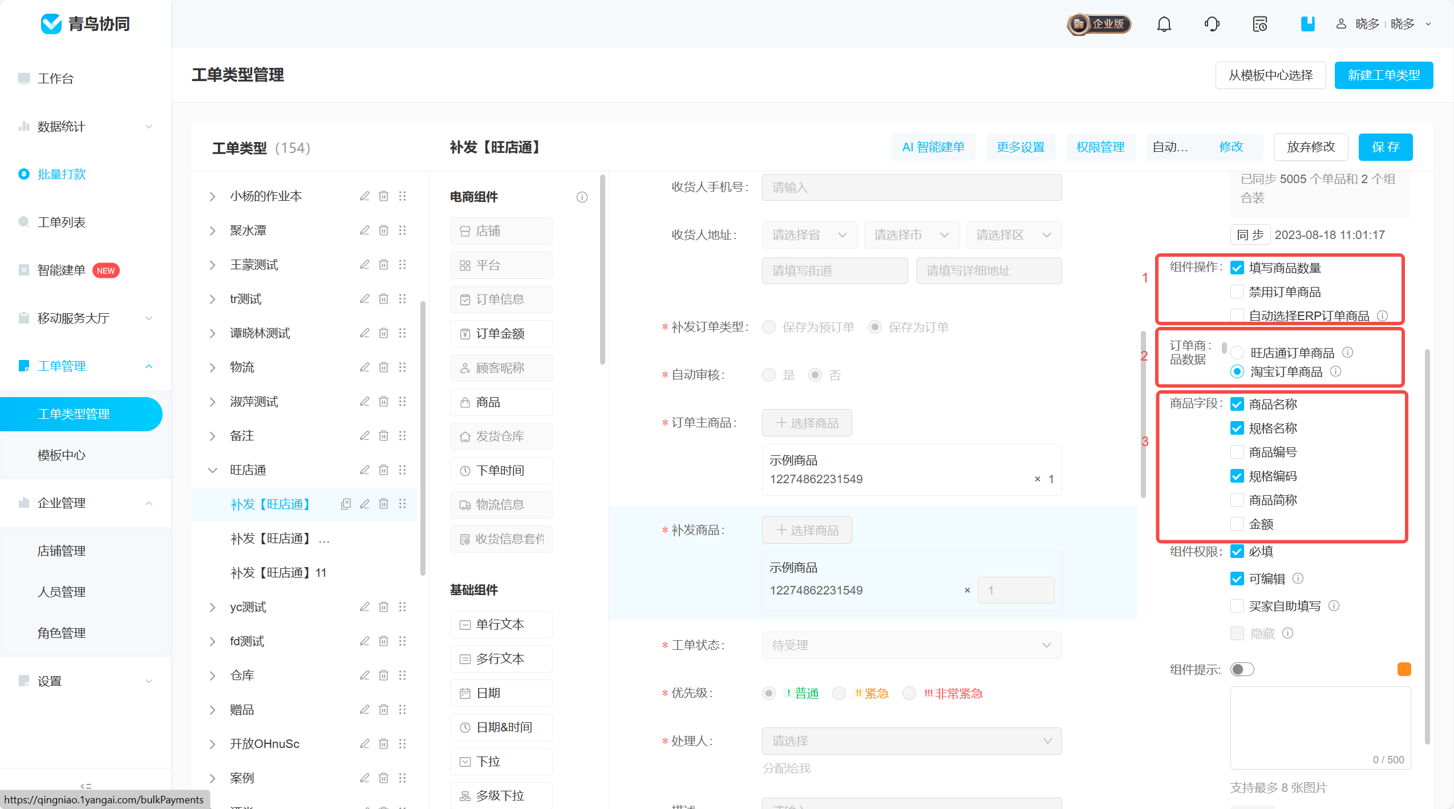The image size is (1454, 809).
Task: Open the 请选择区 district dropdown
Action: pyautogui.click(x=1014, y=235)
